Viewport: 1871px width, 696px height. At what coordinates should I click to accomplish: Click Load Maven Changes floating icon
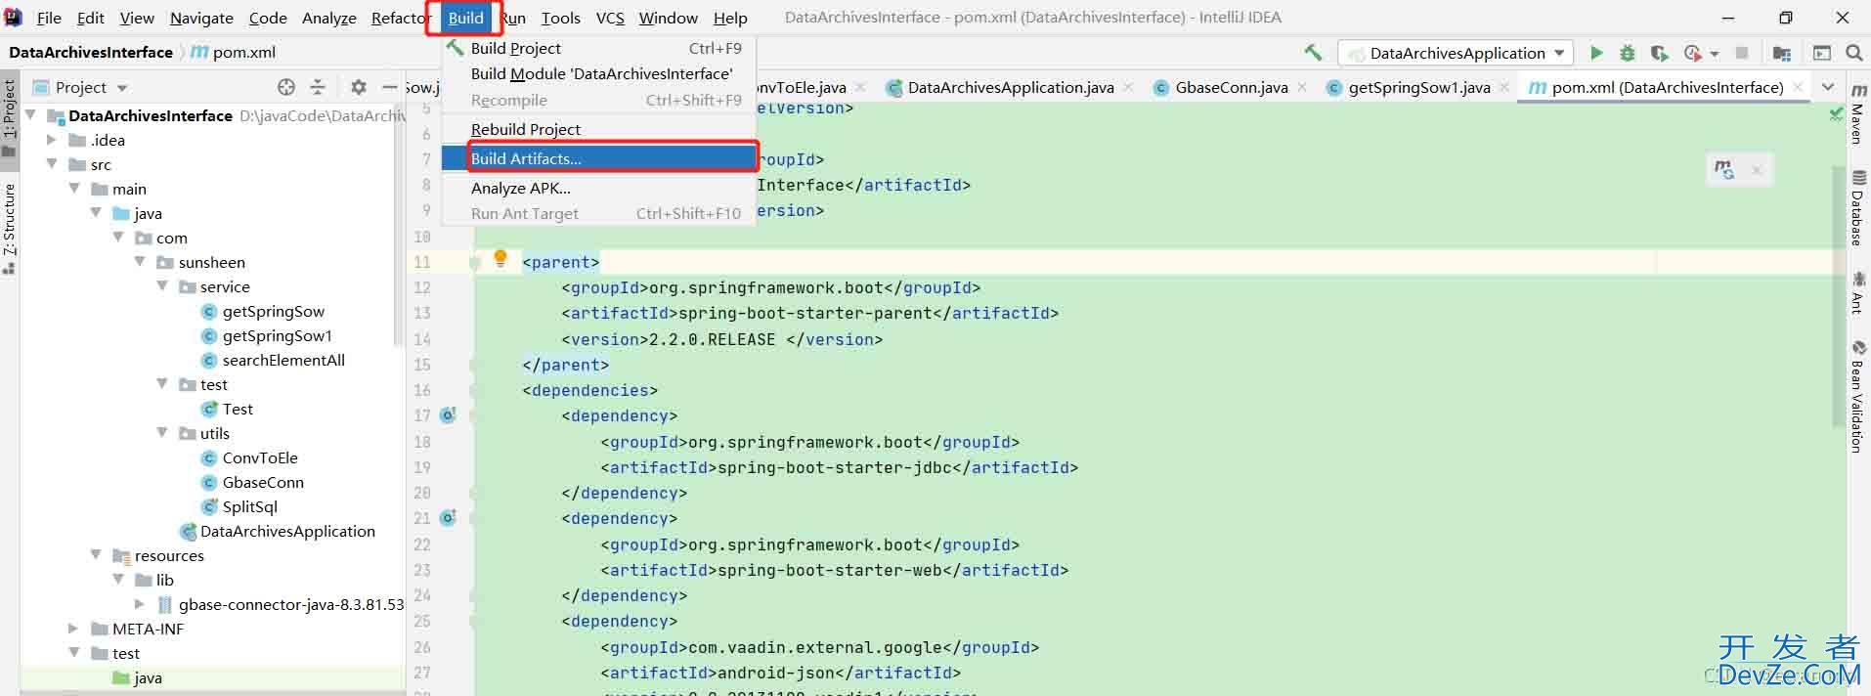point(1724,169)
